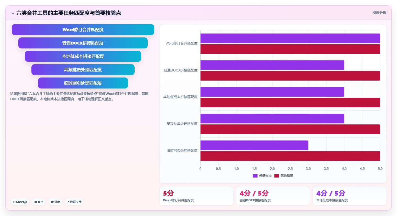Click the purple bar for 普通DOCX拼接匹配度

tap(272, 65)
